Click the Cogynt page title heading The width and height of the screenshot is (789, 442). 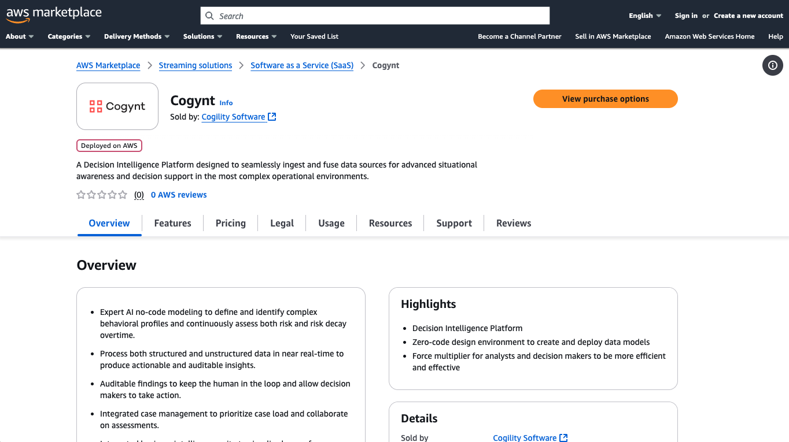(193, 101)
